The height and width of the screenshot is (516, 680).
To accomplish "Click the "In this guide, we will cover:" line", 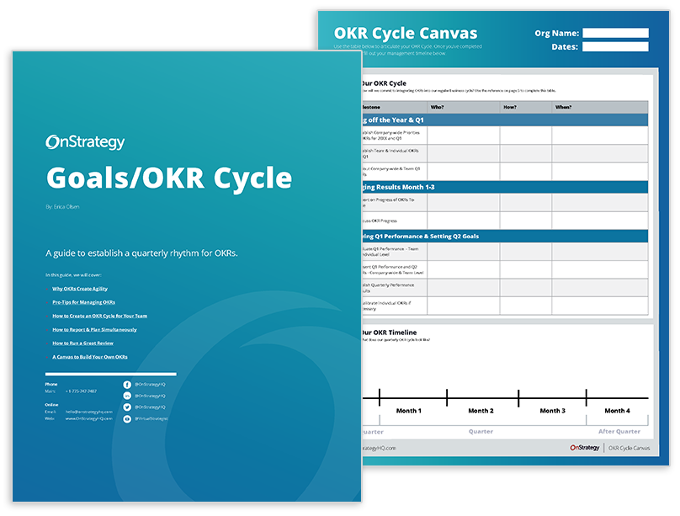I will point(73,275).
